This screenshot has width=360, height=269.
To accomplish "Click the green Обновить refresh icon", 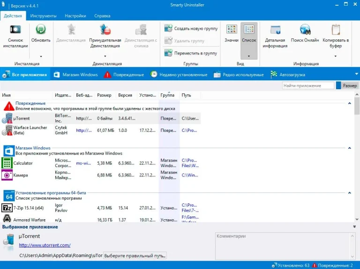I will click(41, 30).
